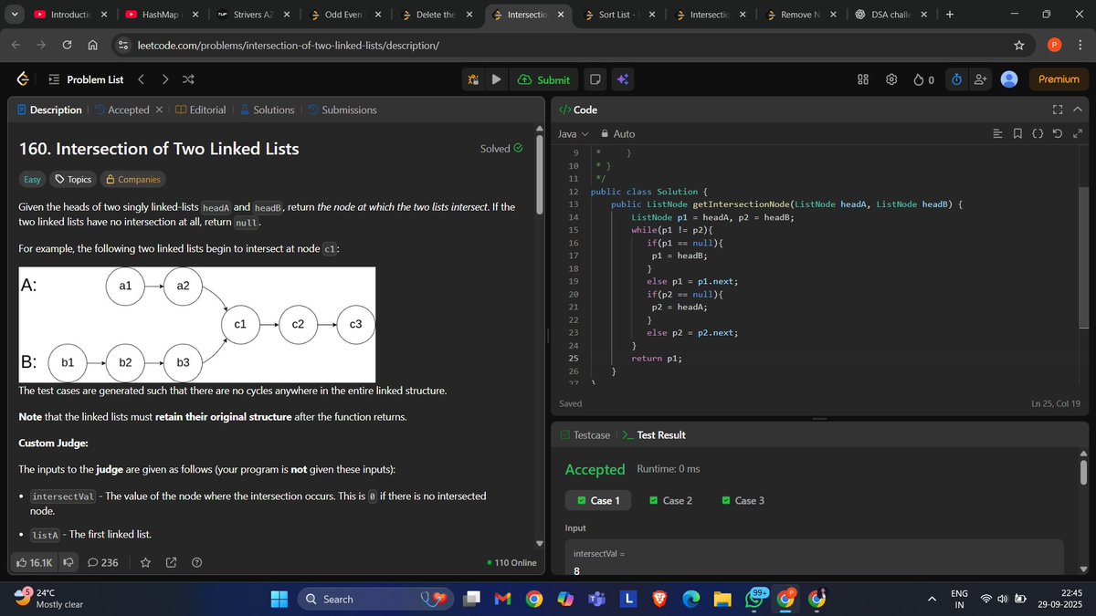This screenshot has height=616, width=1096.
Task: Open the browser tab list dropdown
Action: (x=14, y=15)
